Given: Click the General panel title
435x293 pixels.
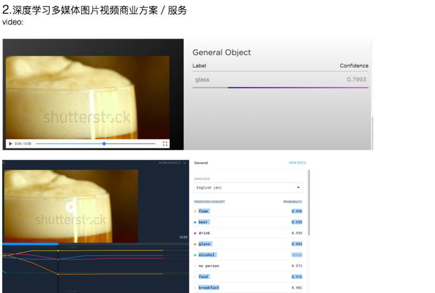Looking at the screenshot, I should (201, 163).
